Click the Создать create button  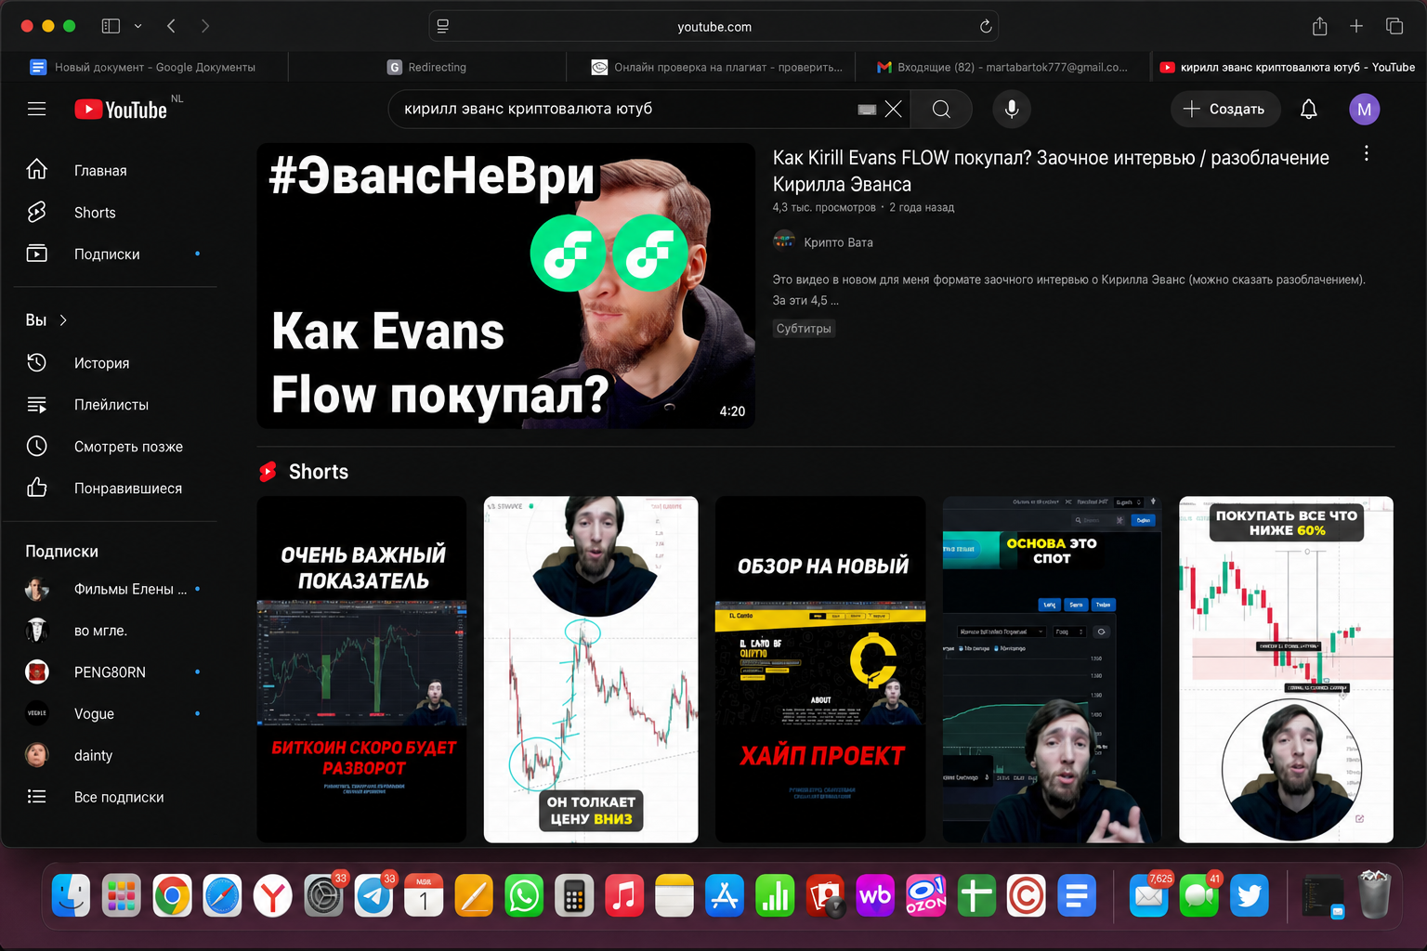click(1224, 109)
